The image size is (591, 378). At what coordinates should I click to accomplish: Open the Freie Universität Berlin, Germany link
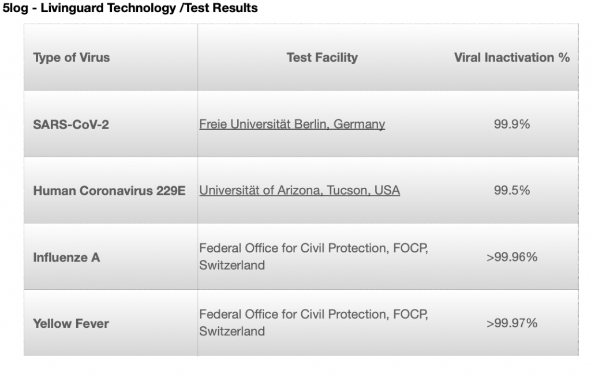click(x=292, y=124)
